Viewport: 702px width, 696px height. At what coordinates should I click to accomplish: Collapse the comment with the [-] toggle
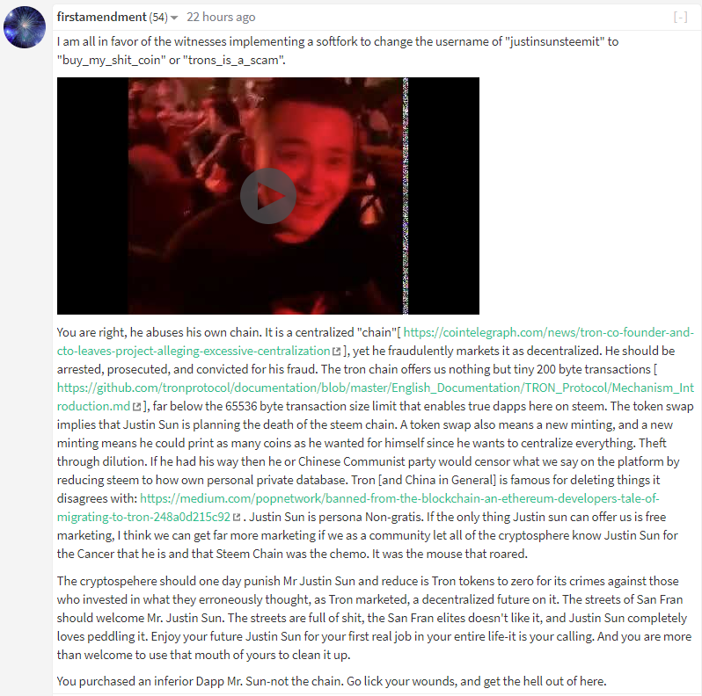click(x=680, y=17)
